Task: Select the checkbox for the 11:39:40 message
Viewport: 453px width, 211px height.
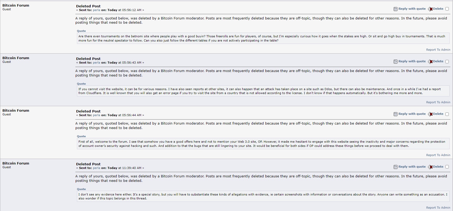Action: tap(447, 167)
